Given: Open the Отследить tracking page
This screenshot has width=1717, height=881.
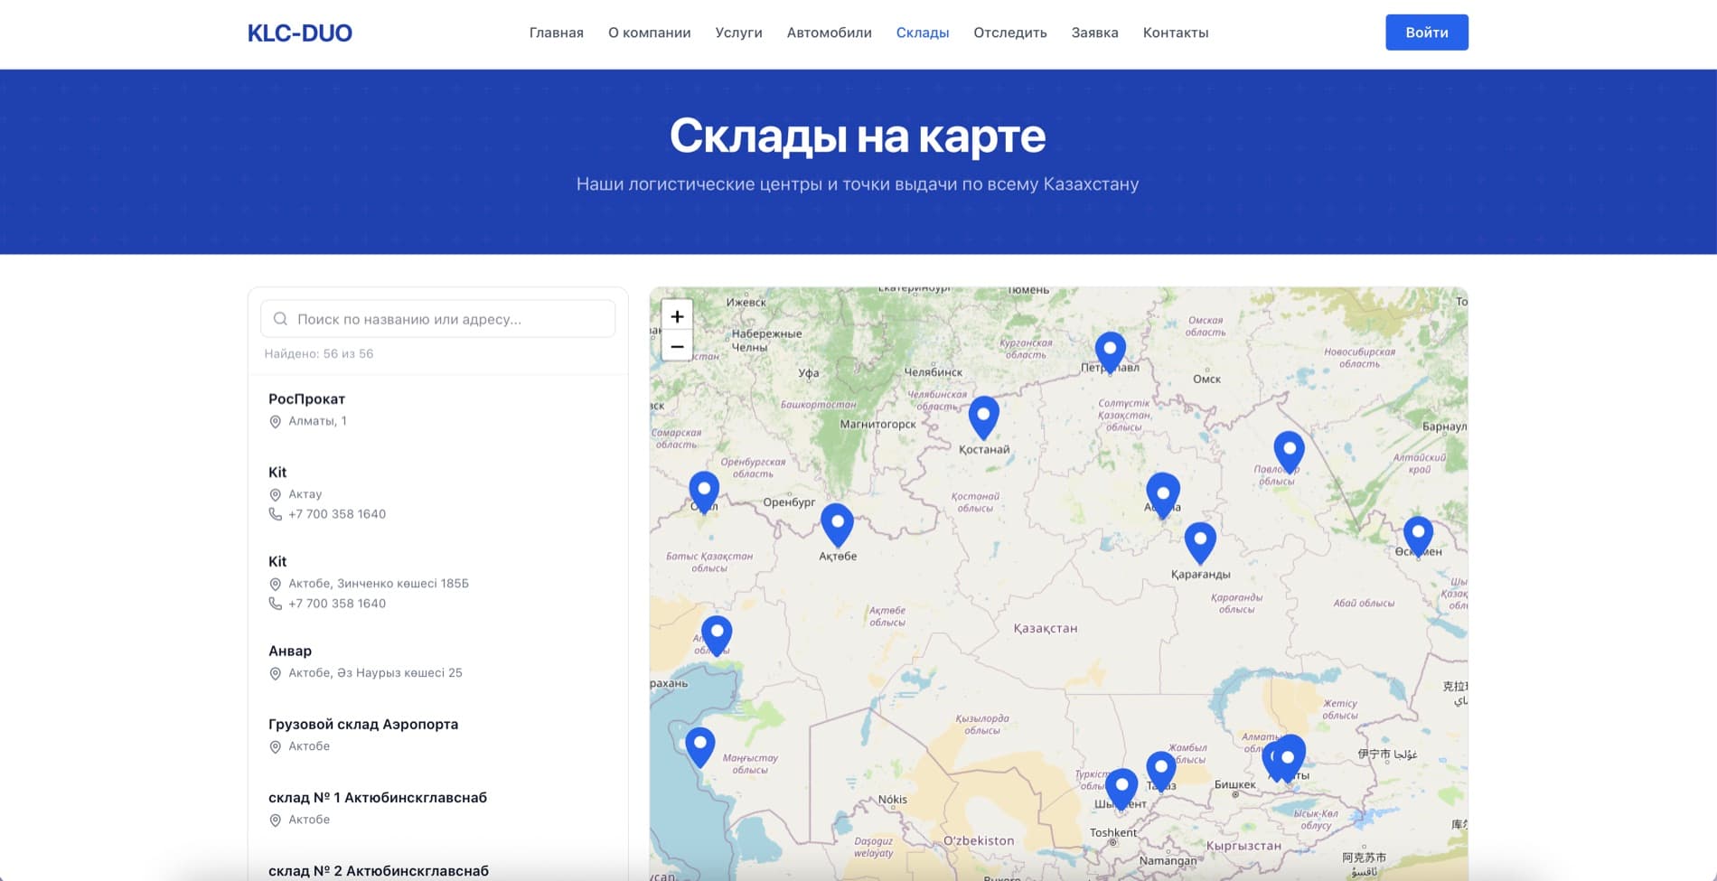Looking at the screenshot, I should tap(1010, 33).
